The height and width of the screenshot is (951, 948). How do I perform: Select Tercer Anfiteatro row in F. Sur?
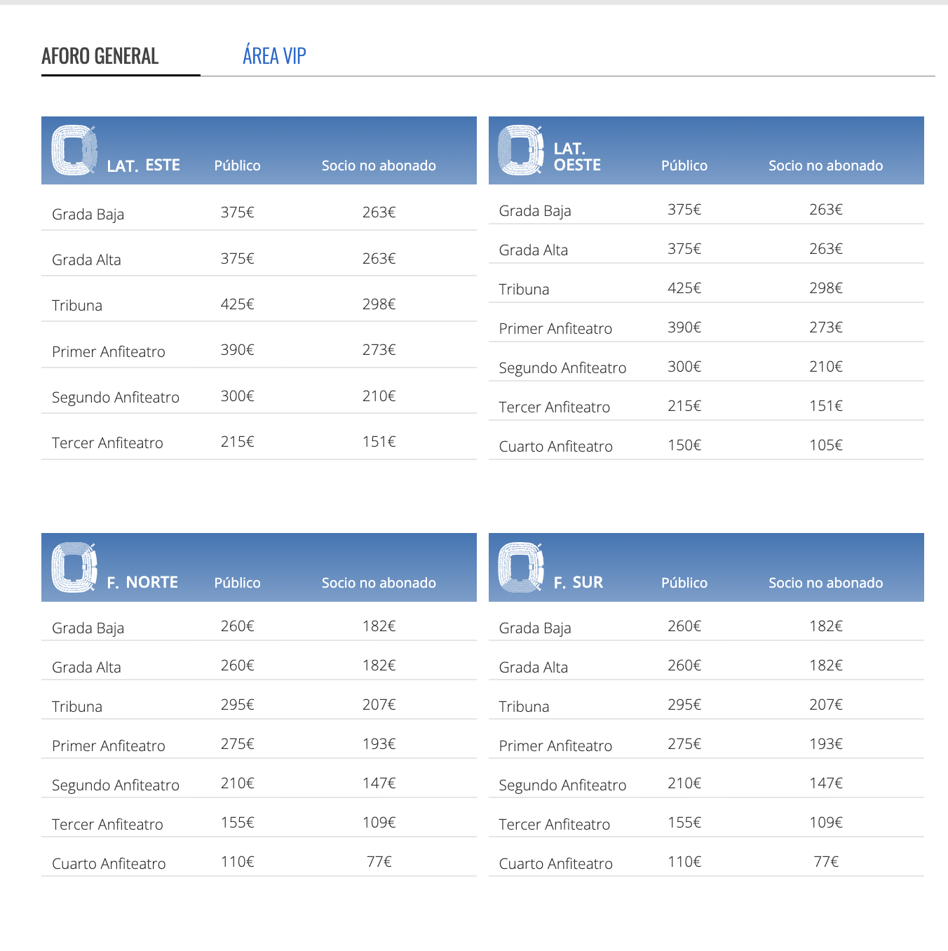coord(554,825)
